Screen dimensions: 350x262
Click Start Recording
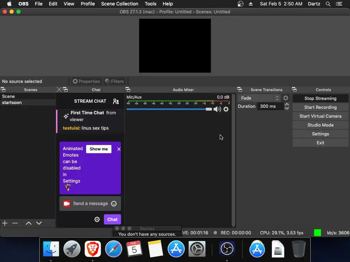320,107
